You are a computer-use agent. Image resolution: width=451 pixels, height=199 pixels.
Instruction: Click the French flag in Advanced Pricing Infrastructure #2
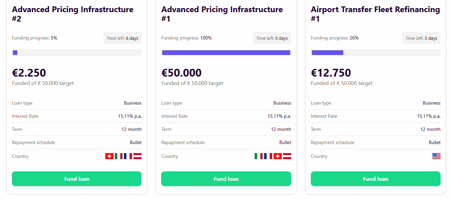(128, 156)
